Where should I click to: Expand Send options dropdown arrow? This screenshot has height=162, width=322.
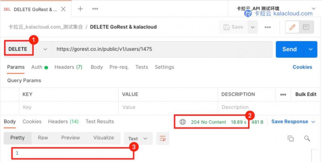click(x=311, y=49)
